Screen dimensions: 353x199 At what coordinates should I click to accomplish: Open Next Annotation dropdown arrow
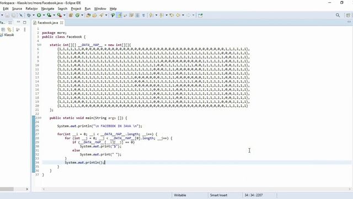[156, 15]
